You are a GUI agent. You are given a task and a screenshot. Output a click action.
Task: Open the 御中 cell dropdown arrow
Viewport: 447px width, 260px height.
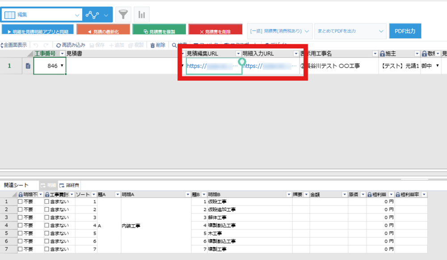click(x=437, y=66)
